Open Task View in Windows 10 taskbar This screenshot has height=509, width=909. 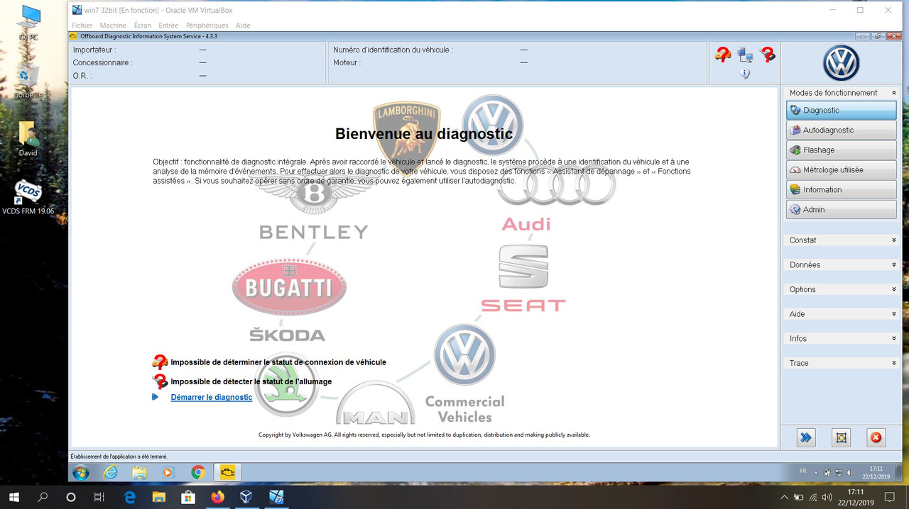coord(99,497)
